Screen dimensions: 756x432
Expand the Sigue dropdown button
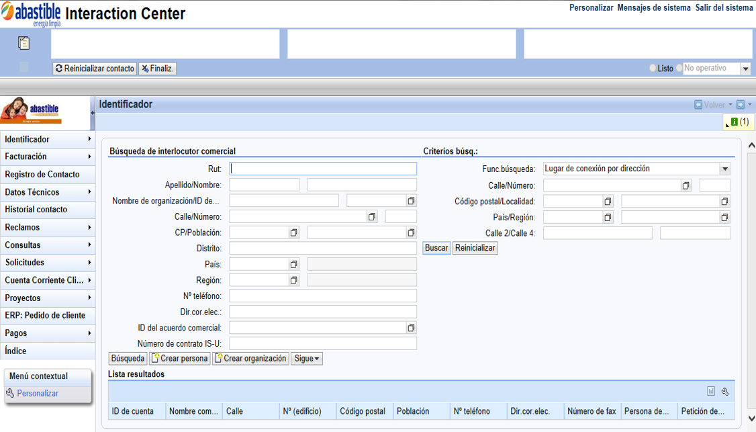point(307,359)
